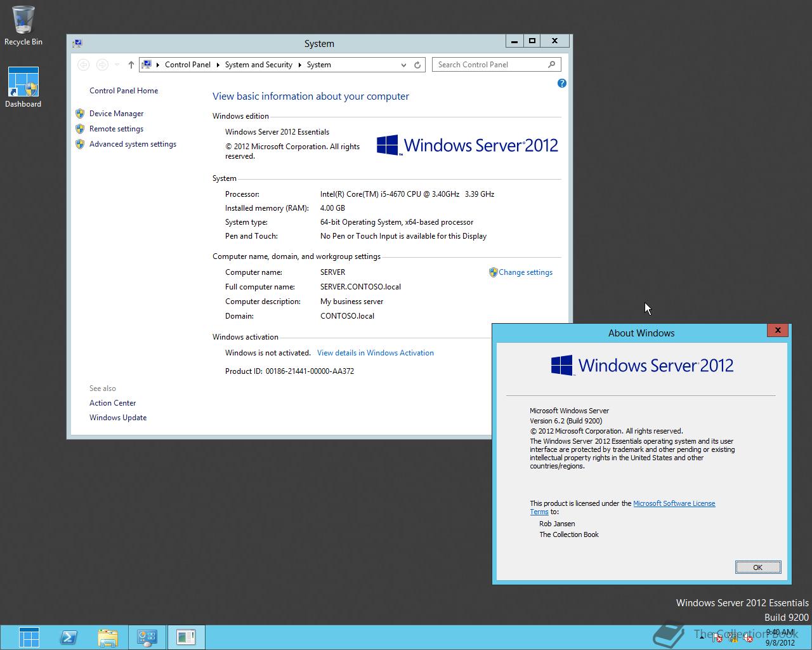Viewport: 812px width, 650px height.
Task: Click 'Version 6.2 (Build 9200)' text
Action: point(566,421)
